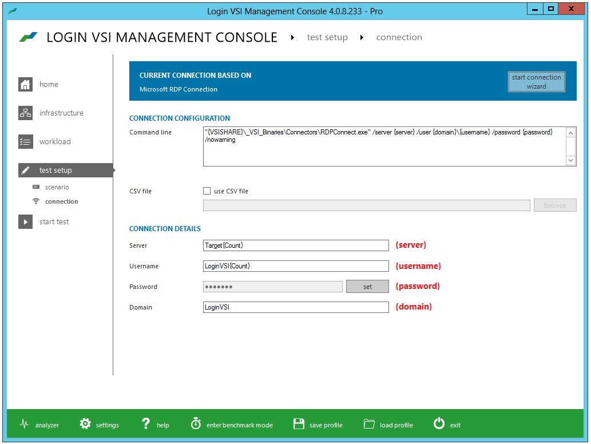
Task: Click the help label in bottom bar
Action: click(x=163, y=425)
